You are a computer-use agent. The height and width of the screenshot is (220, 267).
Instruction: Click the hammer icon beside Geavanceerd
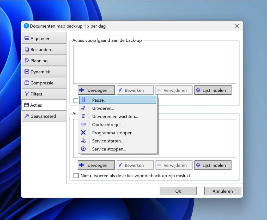(x=27, y=116)
